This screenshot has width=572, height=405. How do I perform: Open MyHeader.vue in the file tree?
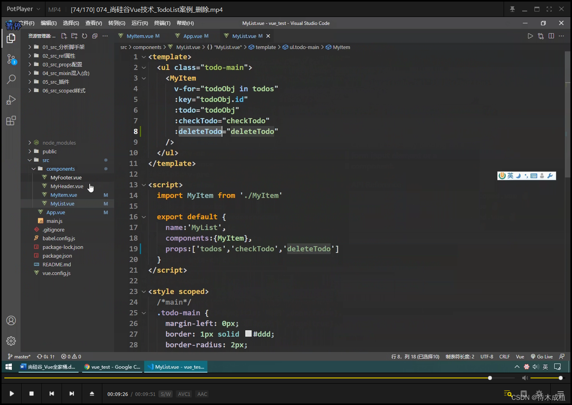tap(67, 186)
